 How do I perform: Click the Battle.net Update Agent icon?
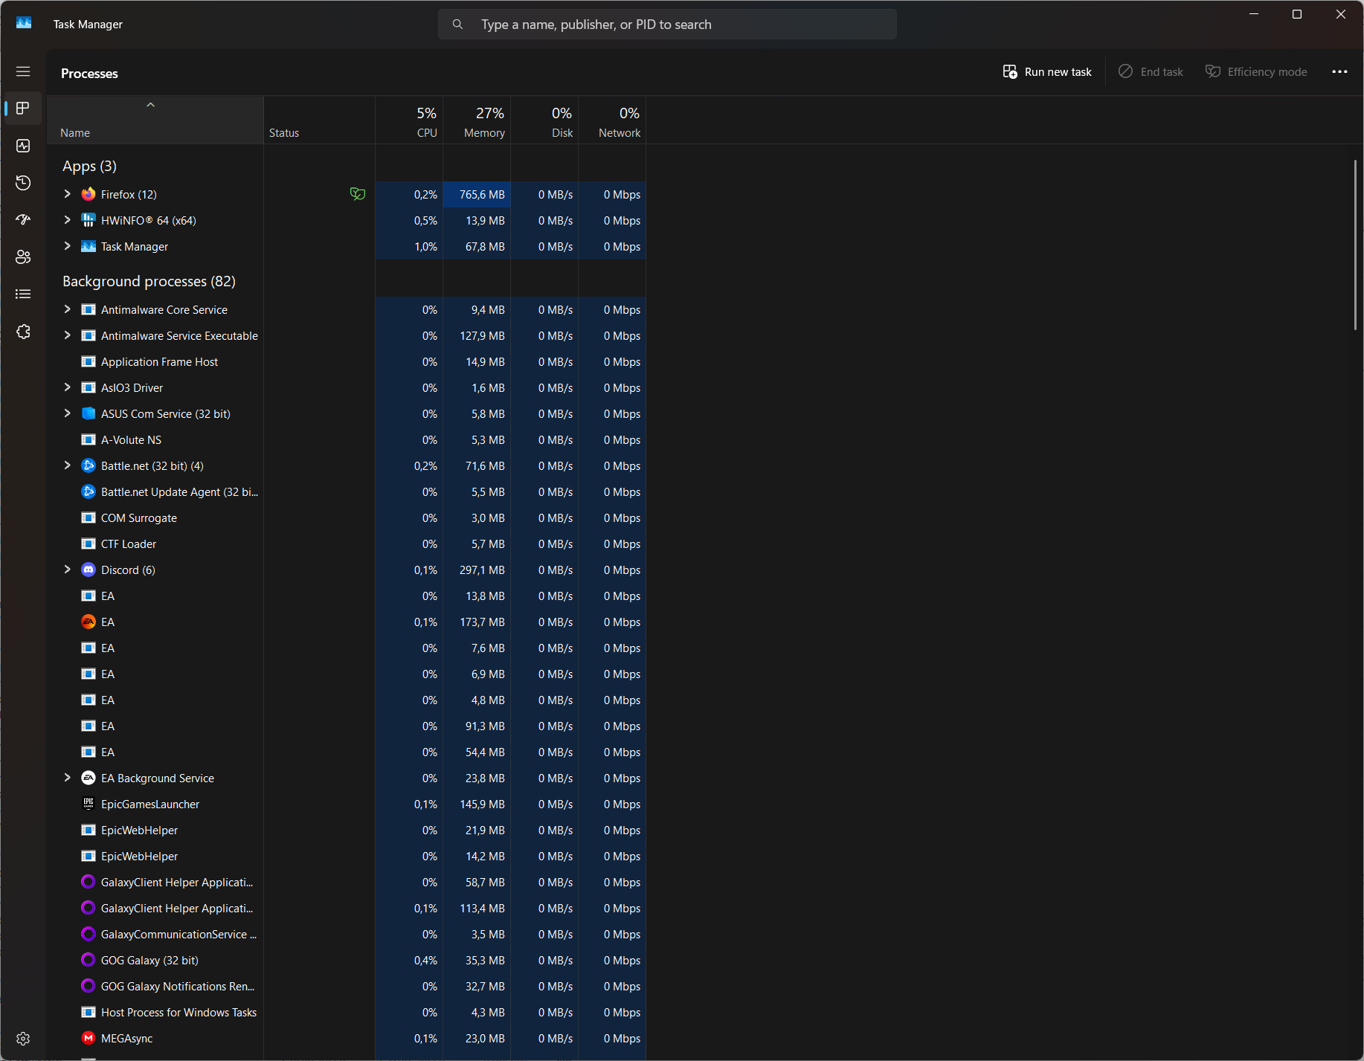point(89,491)
